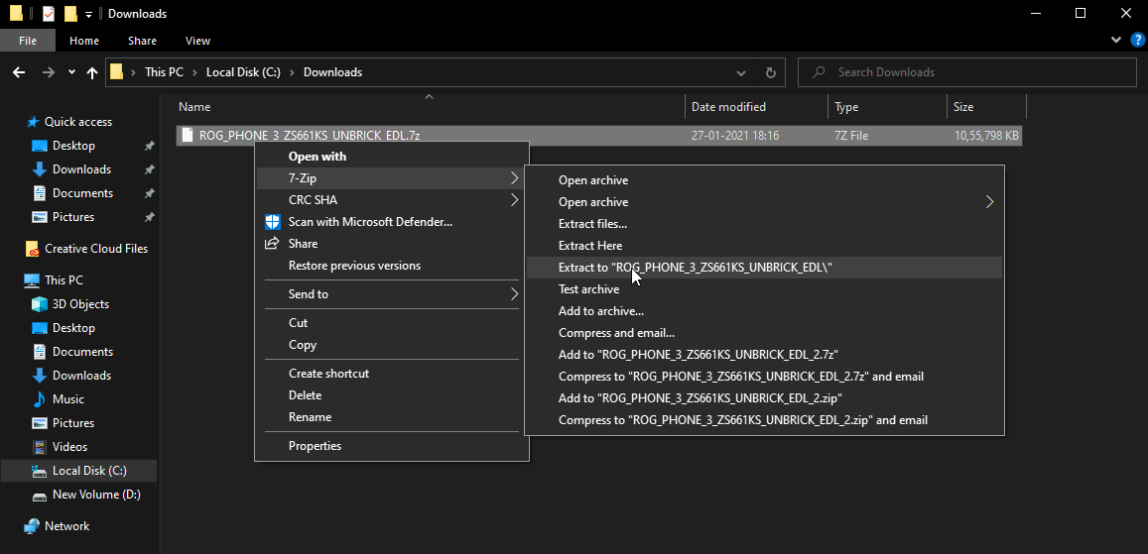The width and height of the screenshot is (1148, 554).
Task: Select the Music folder icon
Action: coord(40,399)
